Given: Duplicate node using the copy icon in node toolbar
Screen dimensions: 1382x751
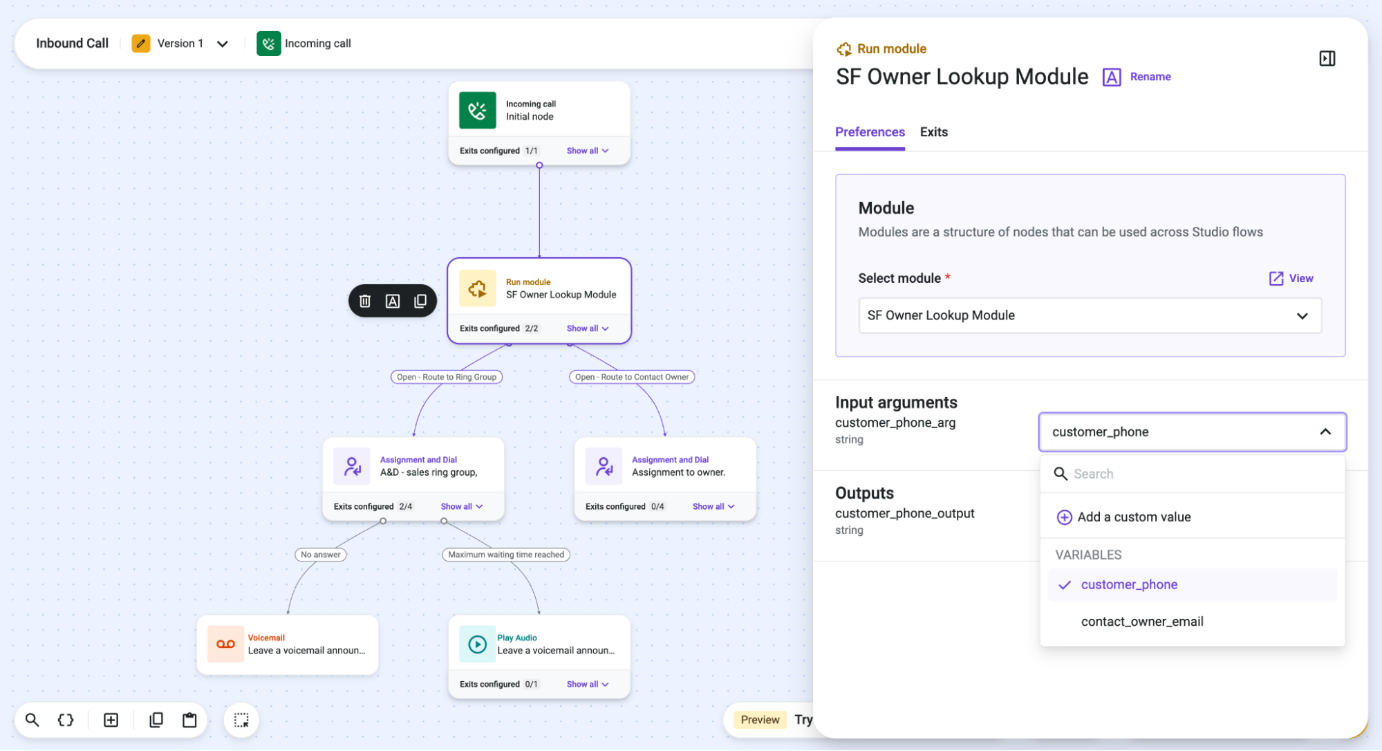Looking at the screenshot, I should coord(420,301).
